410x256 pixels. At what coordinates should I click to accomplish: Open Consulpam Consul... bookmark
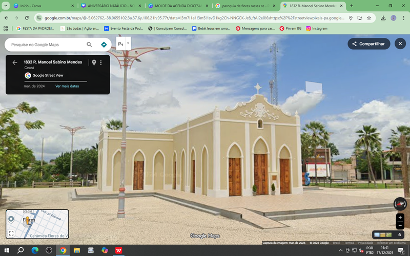pyautogui.click(x=168, y=29)
